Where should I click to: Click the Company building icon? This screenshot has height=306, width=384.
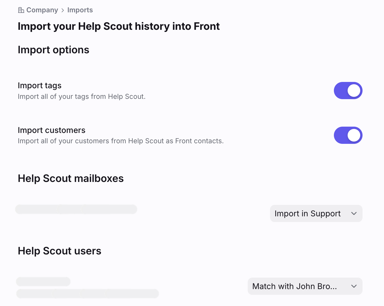click(21, 10)
